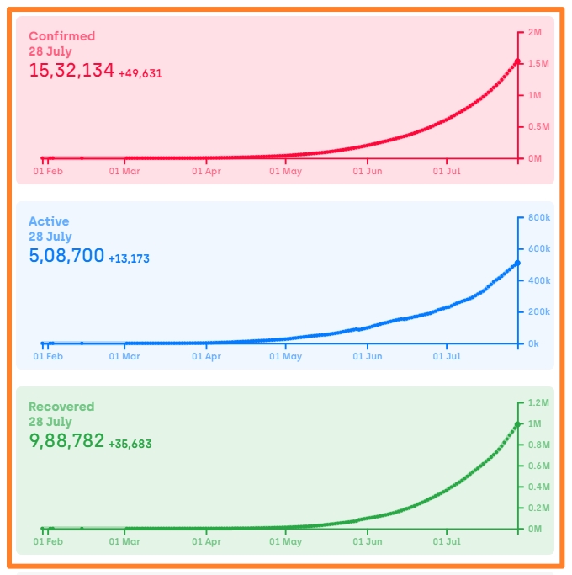Click the +13,173 active daily change

click(129, 258)
